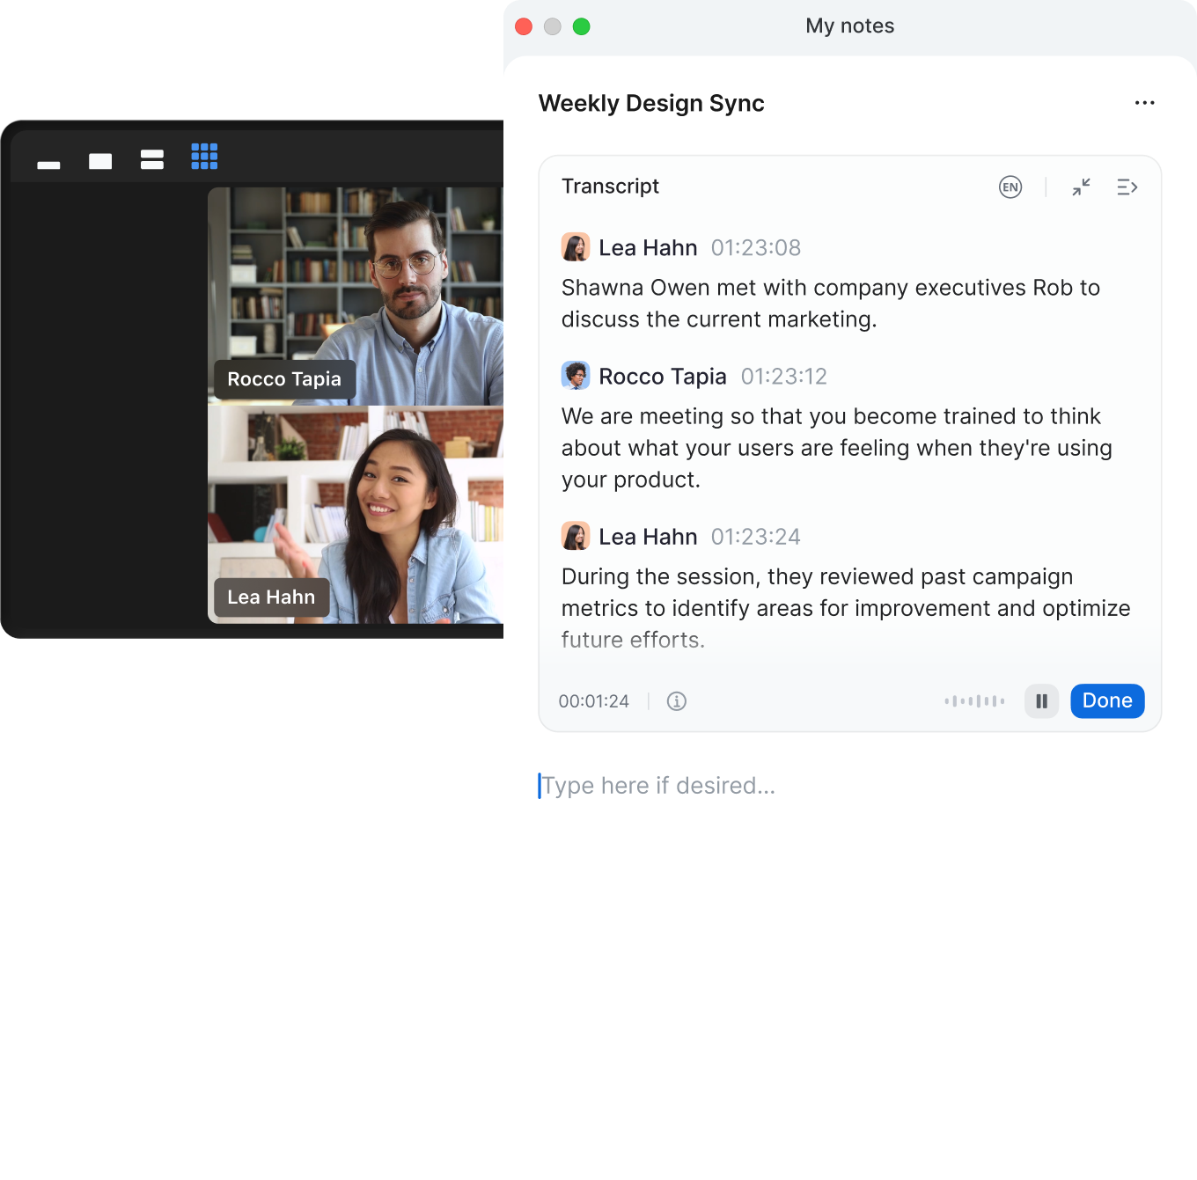Screen dimensions: 1197x1180
Task: Pause the transcript recording
Action: (1041, 701)
